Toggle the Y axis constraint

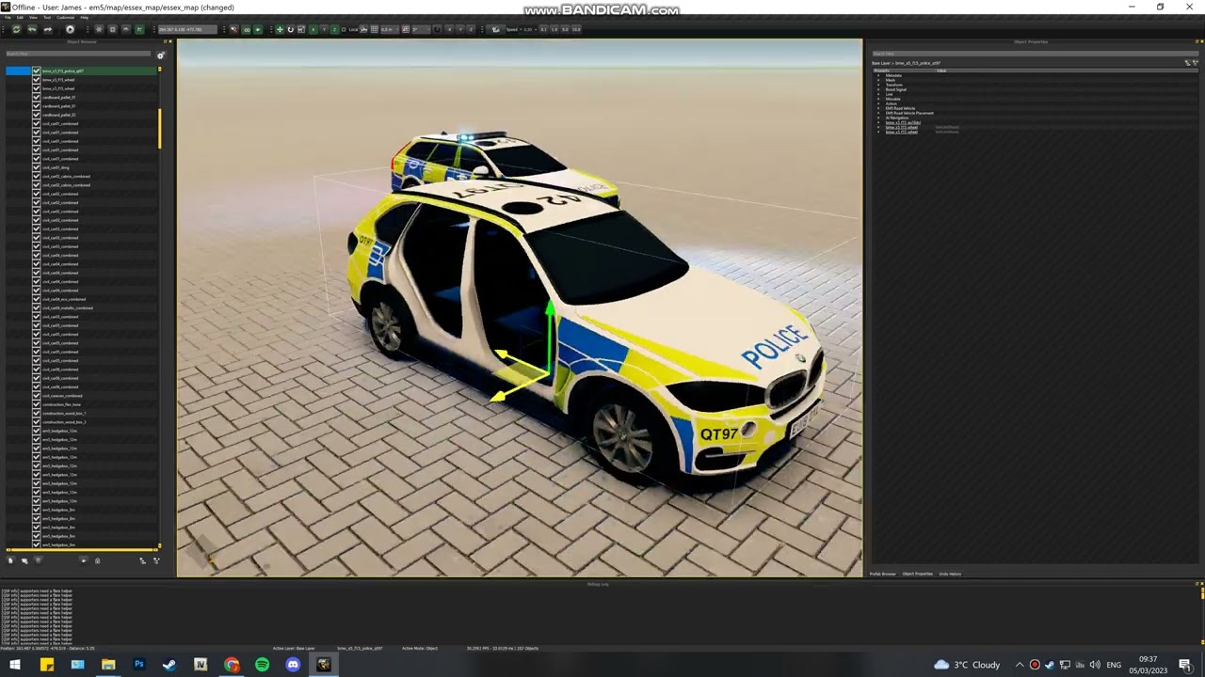[x=325, y=30]
